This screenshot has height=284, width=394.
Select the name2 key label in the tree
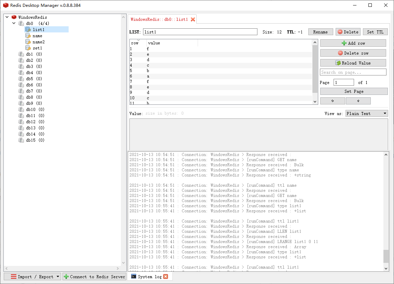point(39,42)
